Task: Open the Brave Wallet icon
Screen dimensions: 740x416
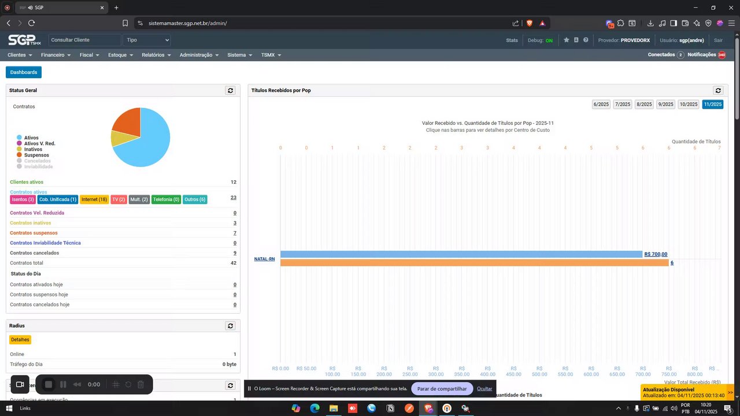Action: coord(685,23)
